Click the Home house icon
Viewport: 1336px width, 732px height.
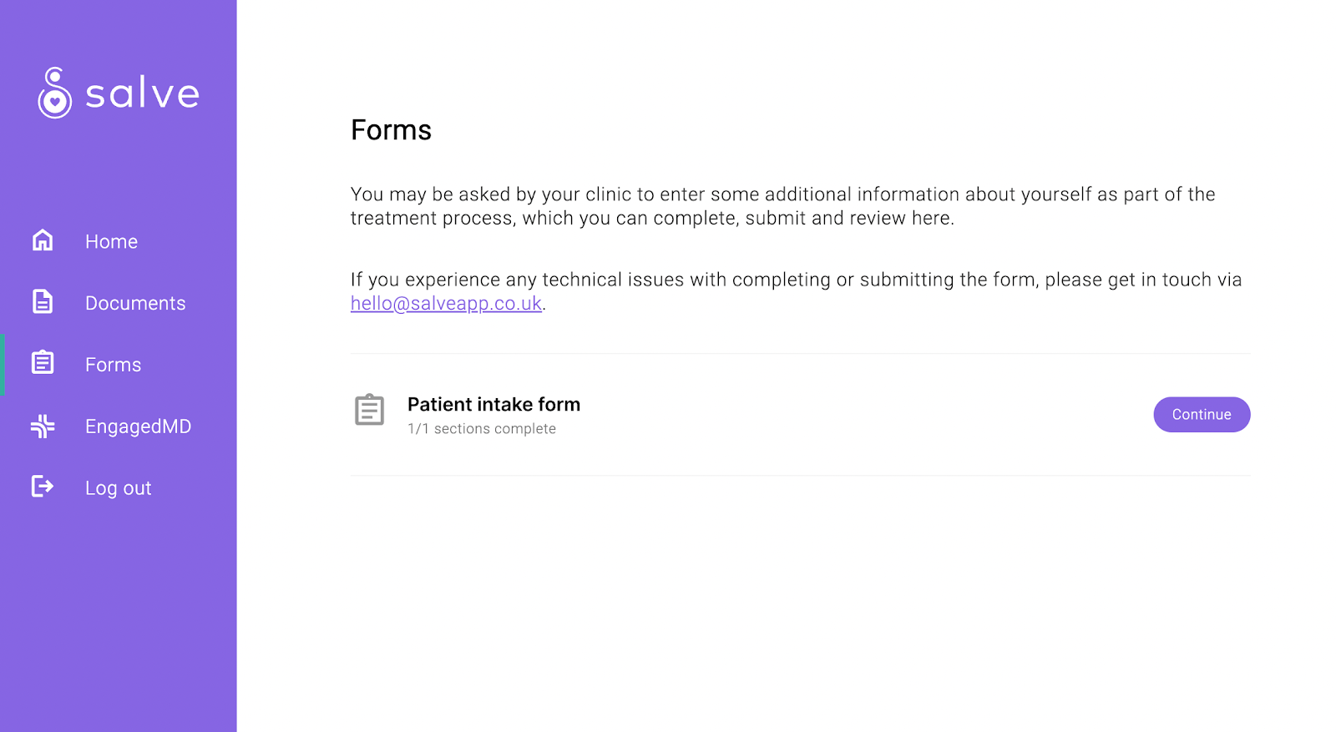43,240
